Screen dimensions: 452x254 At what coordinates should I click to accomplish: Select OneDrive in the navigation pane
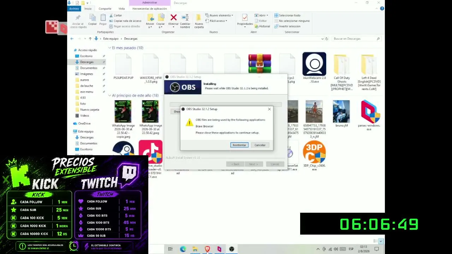[84, 123]
